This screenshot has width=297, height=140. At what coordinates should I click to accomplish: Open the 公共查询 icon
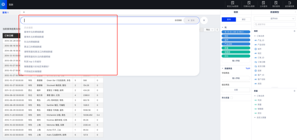click(x=263, y=3)
